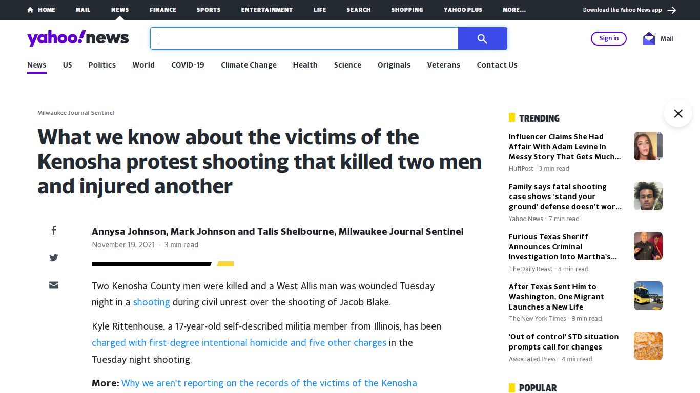Open 'Out of control STD situation' story

[564, 342]
